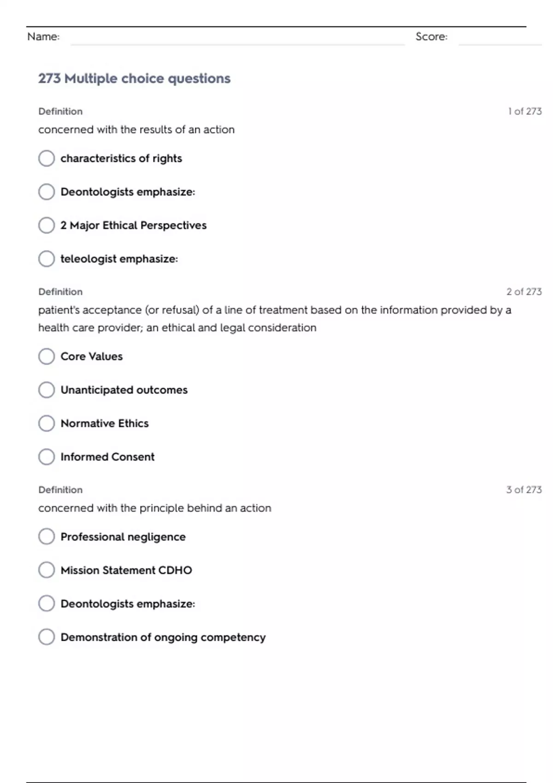The height and width of the screenshot is (783, 553).
Task: Choose 'Unanticipated outcomes' answer option
Action: 47,390
